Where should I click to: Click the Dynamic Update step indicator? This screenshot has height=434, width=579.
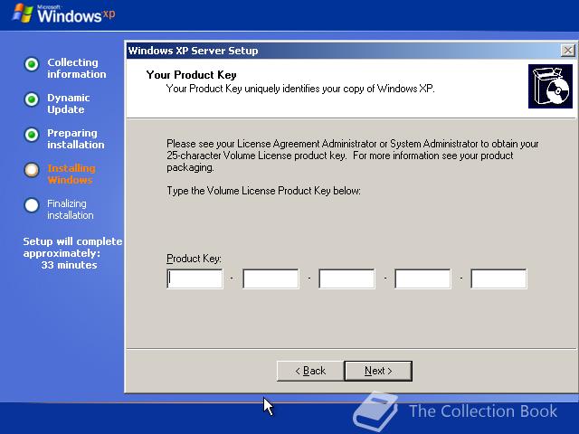click(x=32, y=99)
